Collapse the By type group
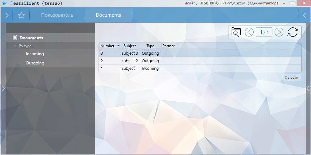The width and height of the screenshot is (311, 155). click(15, 46)
